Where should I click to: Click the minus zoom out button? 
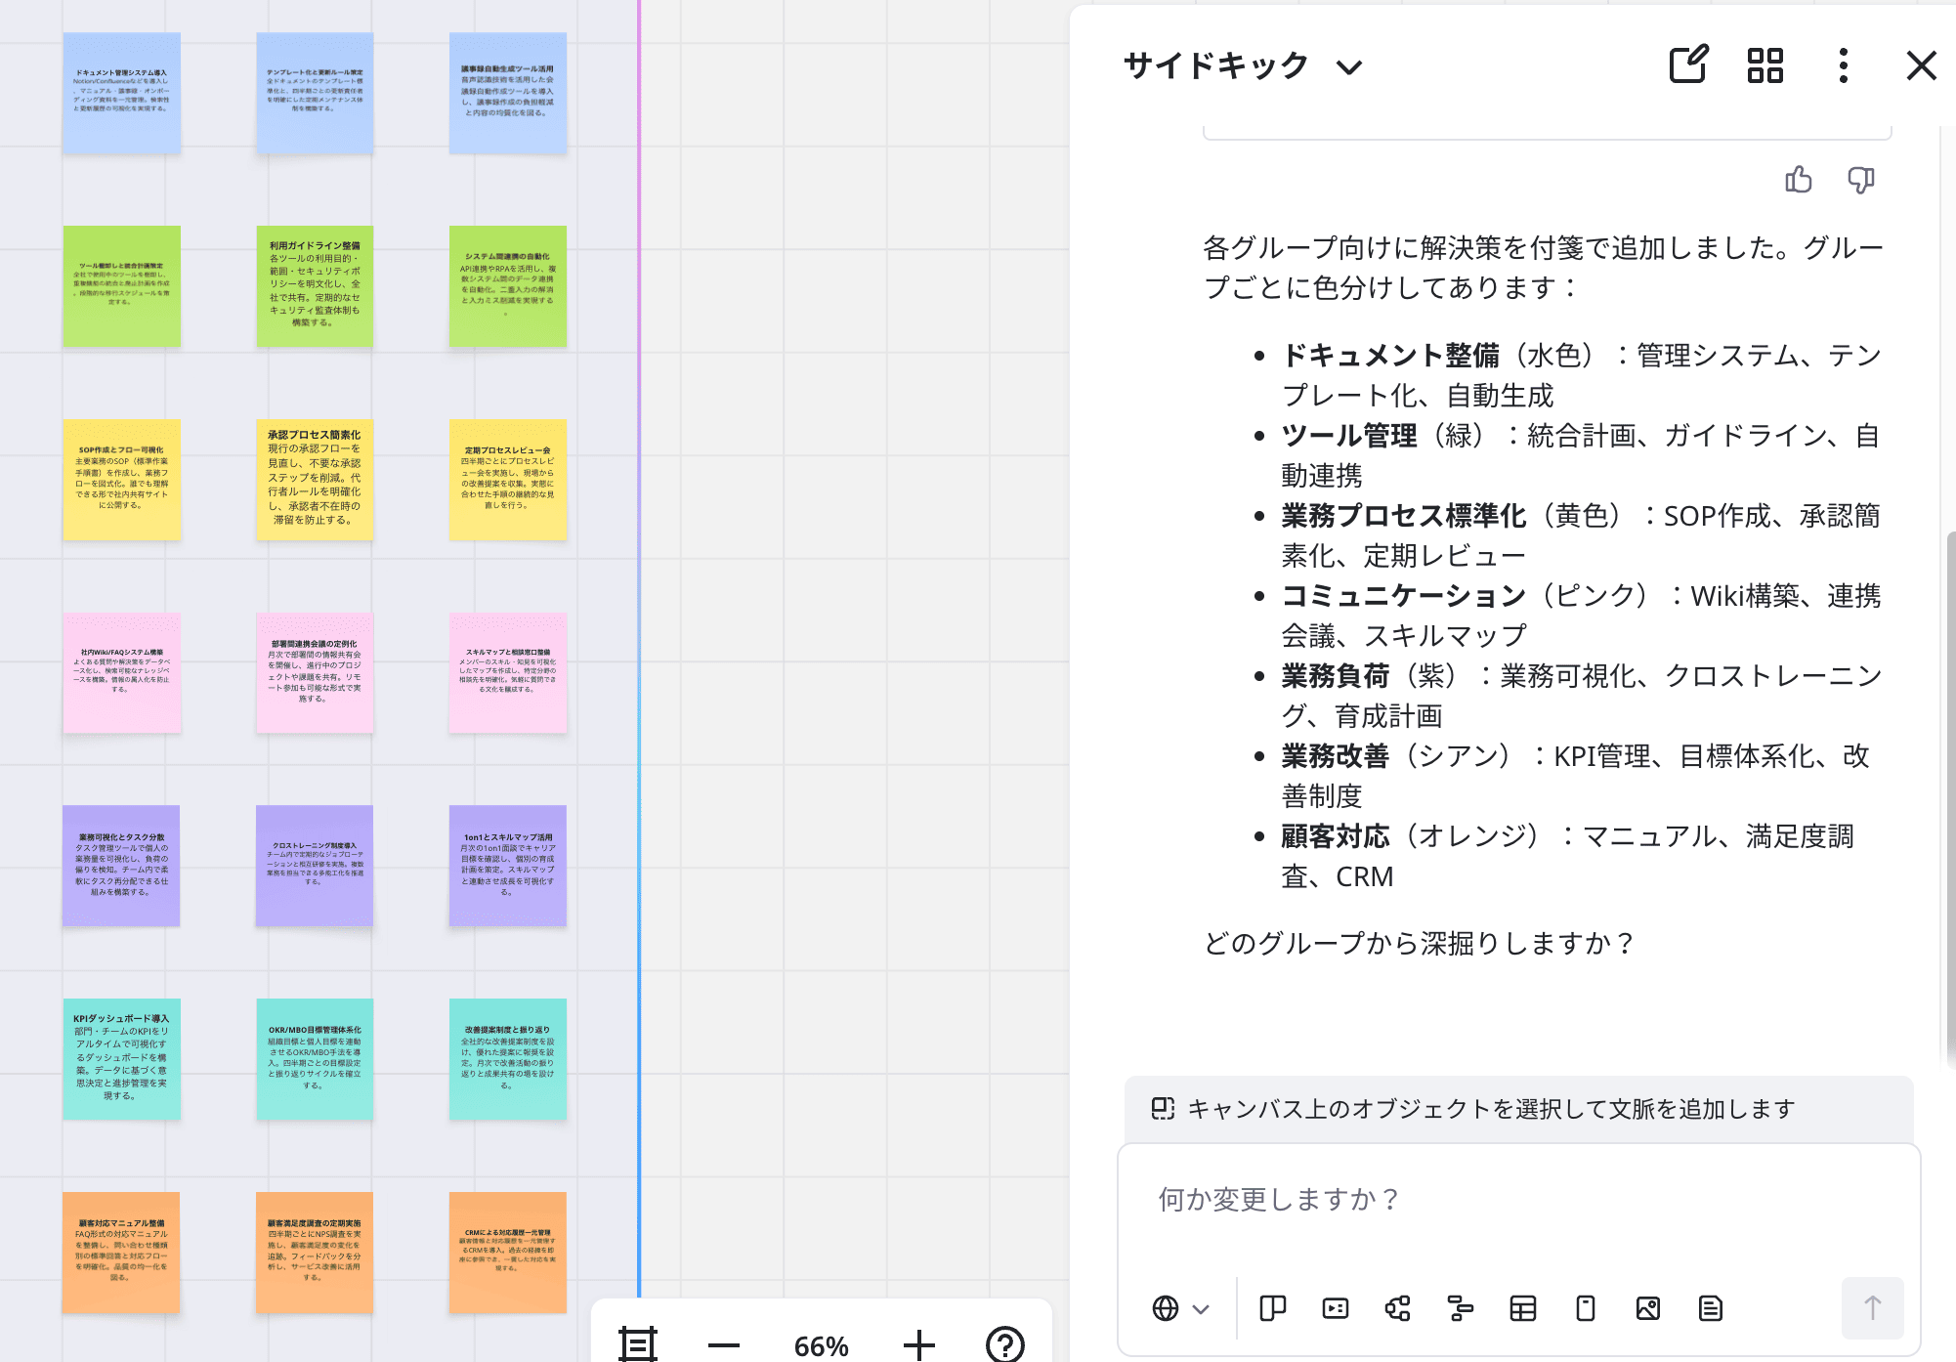(723, 1345)
